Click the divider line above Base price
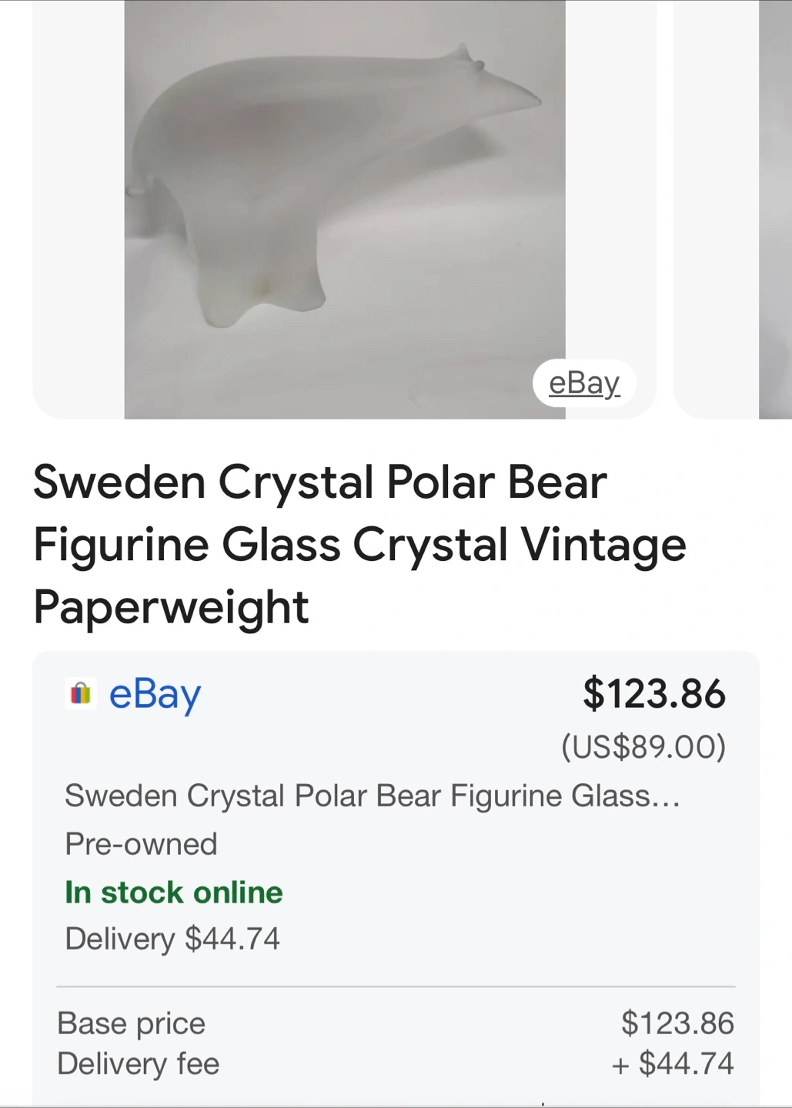This screenshot has width=792, height=1108. coord(396,986)
